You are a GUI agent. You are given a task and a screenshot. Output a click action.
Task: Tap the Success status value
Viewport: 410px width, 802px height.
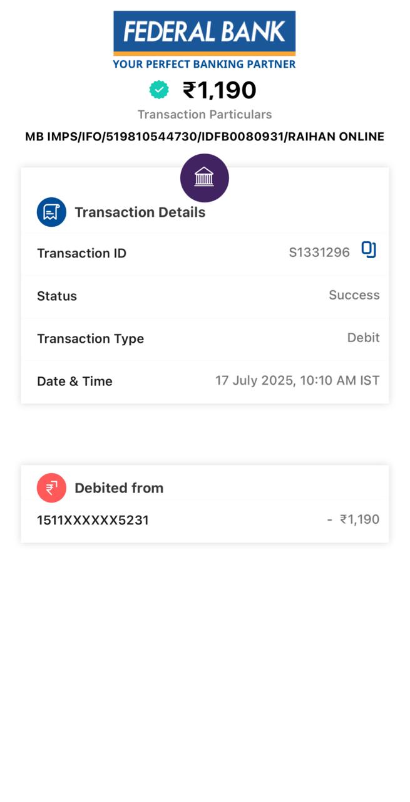[354, 295]
